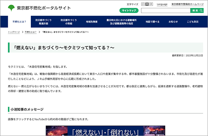Viewport: 208px width, 136px height.
Task: Open 東京都都市整備局ホームページ link
Action: (187, 4)
